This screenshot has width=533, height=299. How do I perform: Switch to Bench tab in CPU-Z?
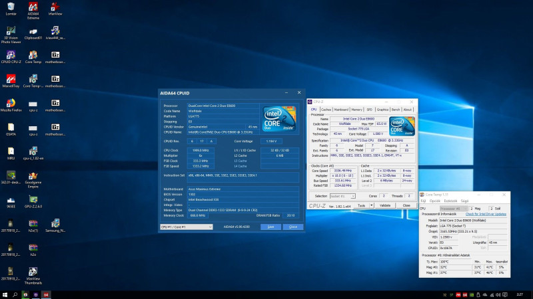(396, 110)
